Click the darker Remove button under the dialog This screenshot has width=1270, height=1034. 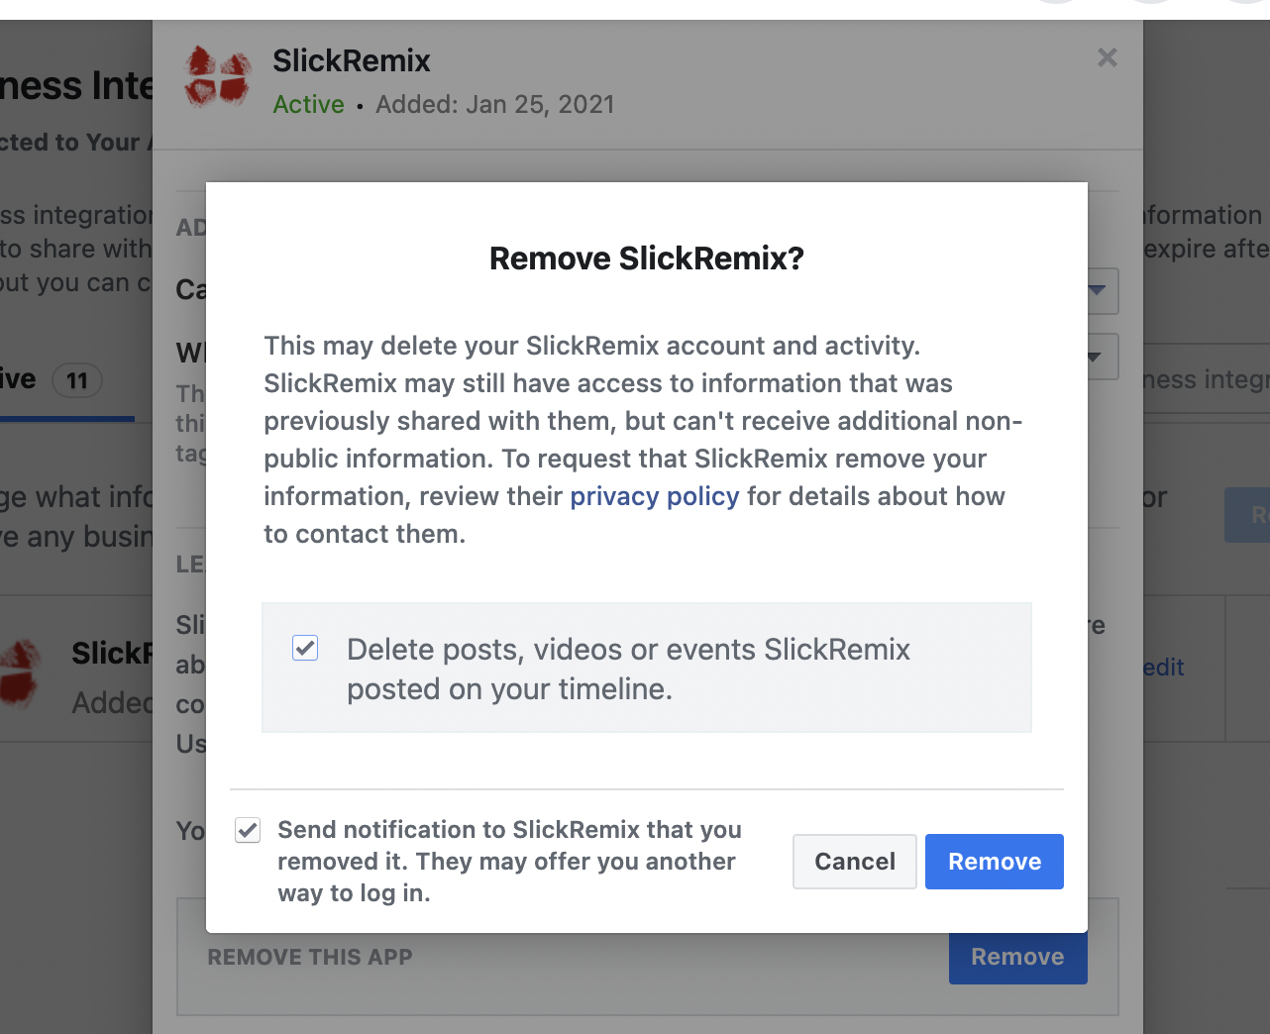pyautogui.click(x=1017, y=958)
